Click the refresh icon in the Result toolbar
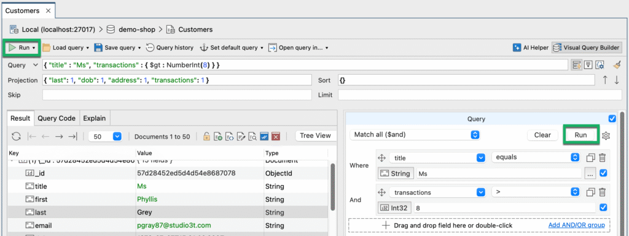629x236 pixels. (16, 137)
